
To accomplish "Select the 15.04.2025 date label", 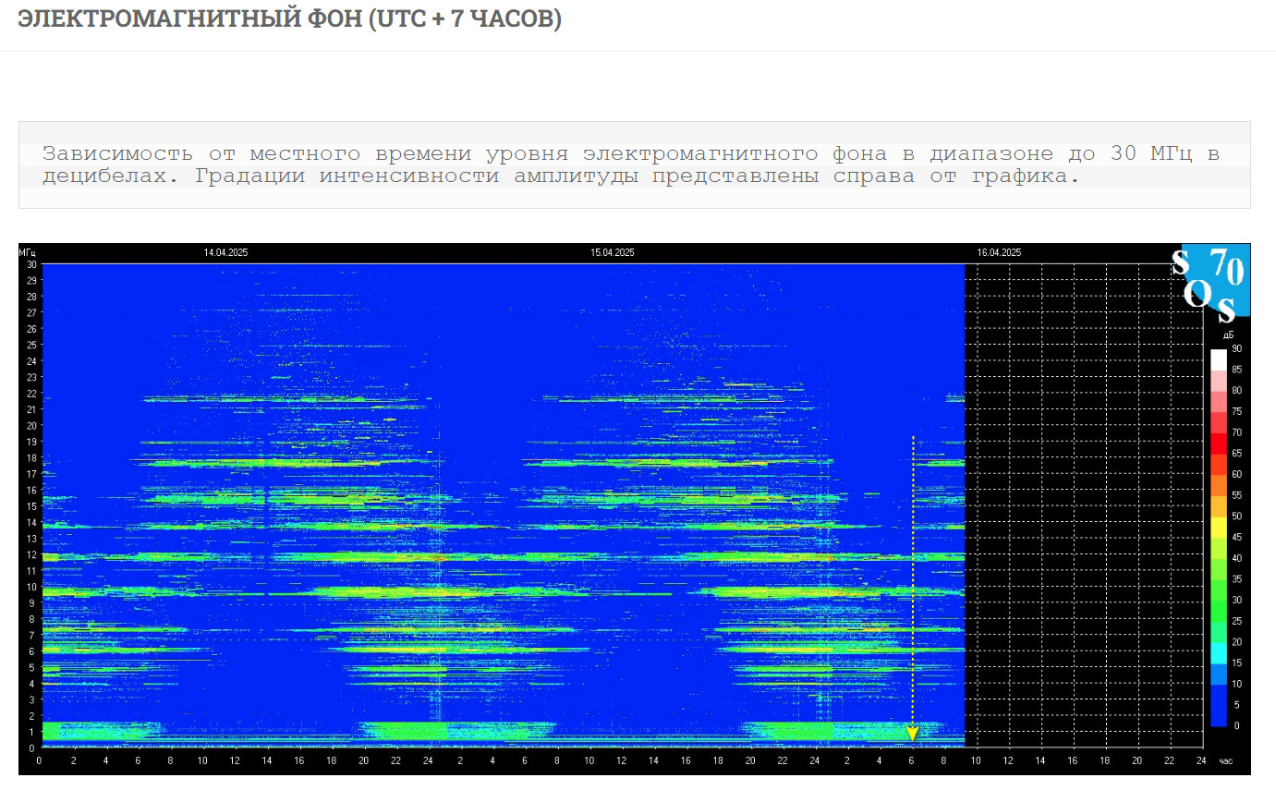I will [x=612, y=252].
